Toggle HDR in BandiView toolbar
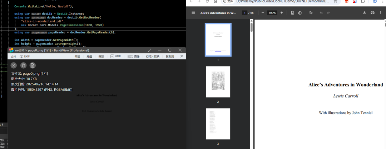Image resolution: width=386 pixels, height=149 pixels. pyautogui.click(x=115, y=57)
